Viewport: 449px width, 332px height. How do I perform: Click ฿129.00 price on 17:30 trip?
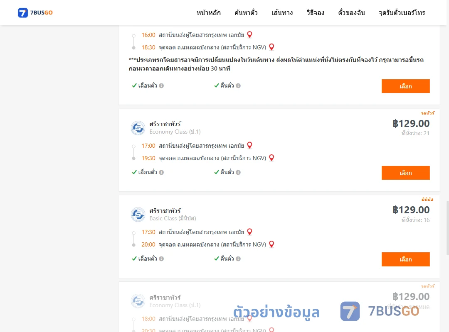click(x=411, y=210)
